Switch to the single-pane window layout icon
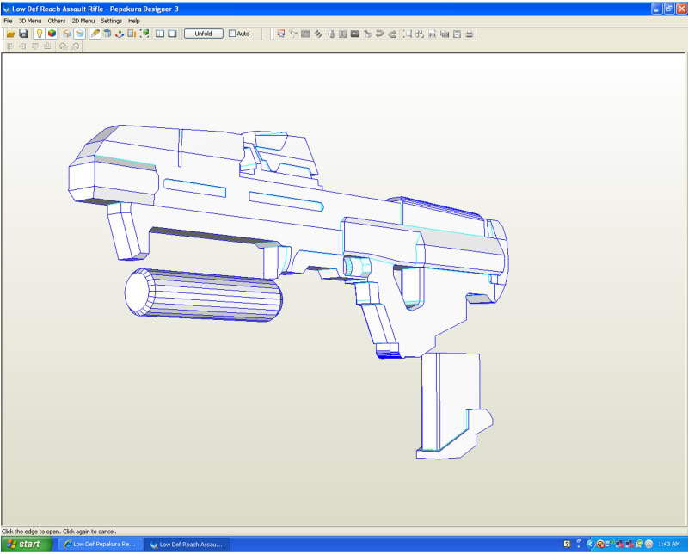Screen dimensions: 688x554 coord(173,34)
